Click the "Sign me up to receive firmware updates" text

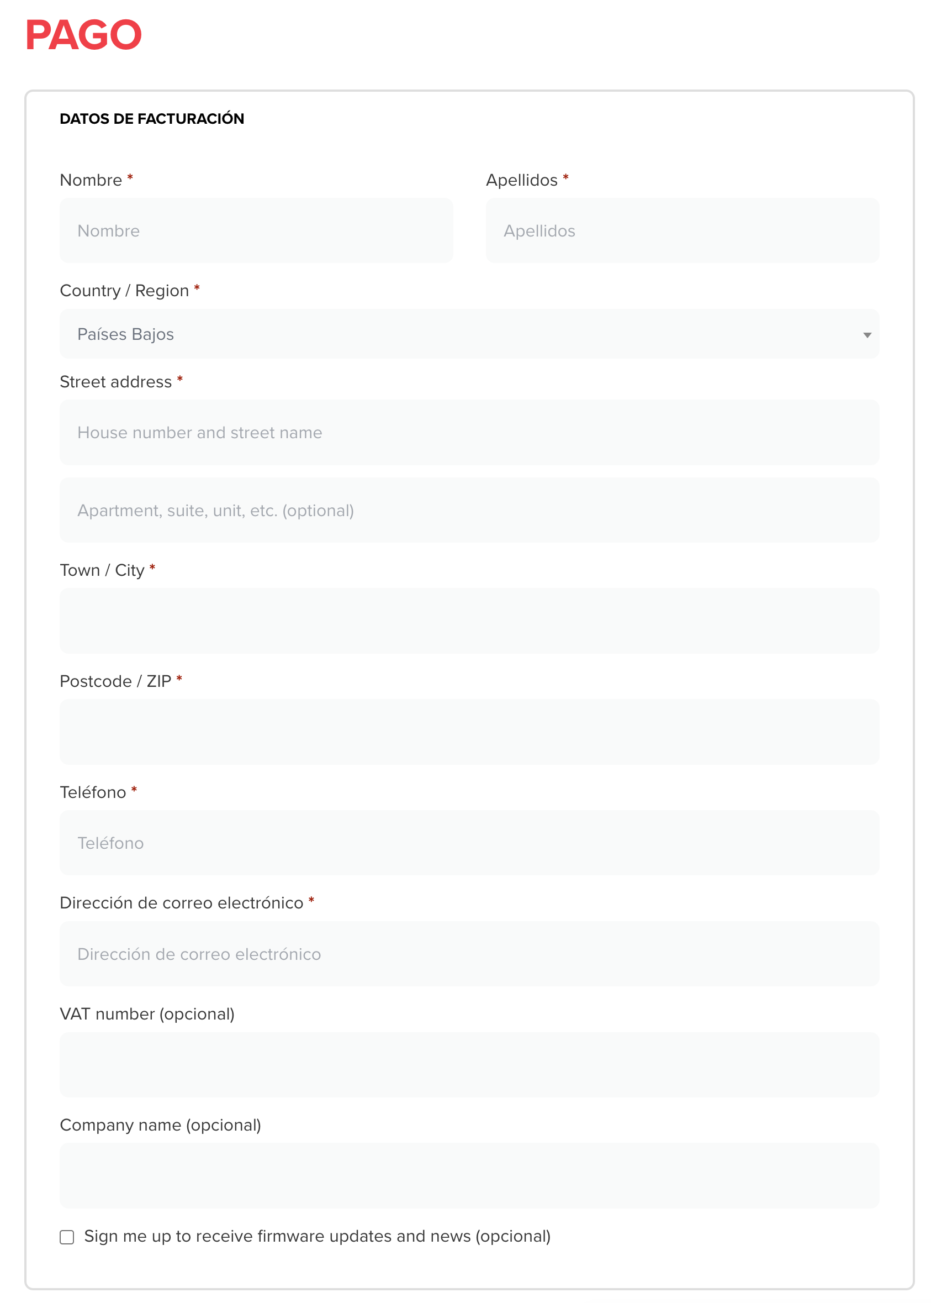pyautogui.click(x=316, y=1236)
